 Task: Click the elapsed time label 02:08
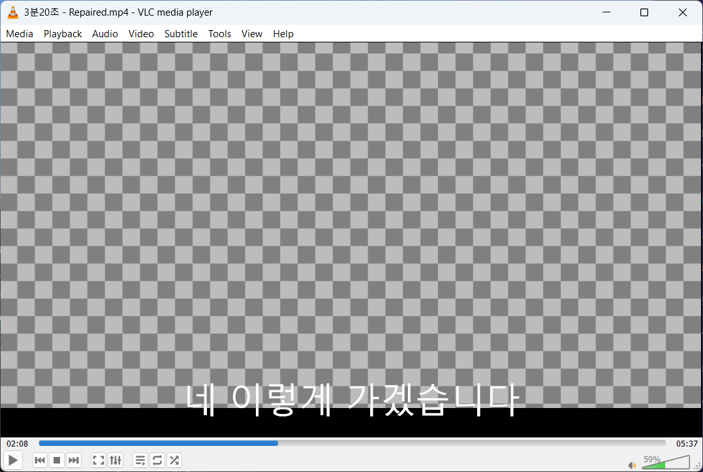(x=18, y=444)
